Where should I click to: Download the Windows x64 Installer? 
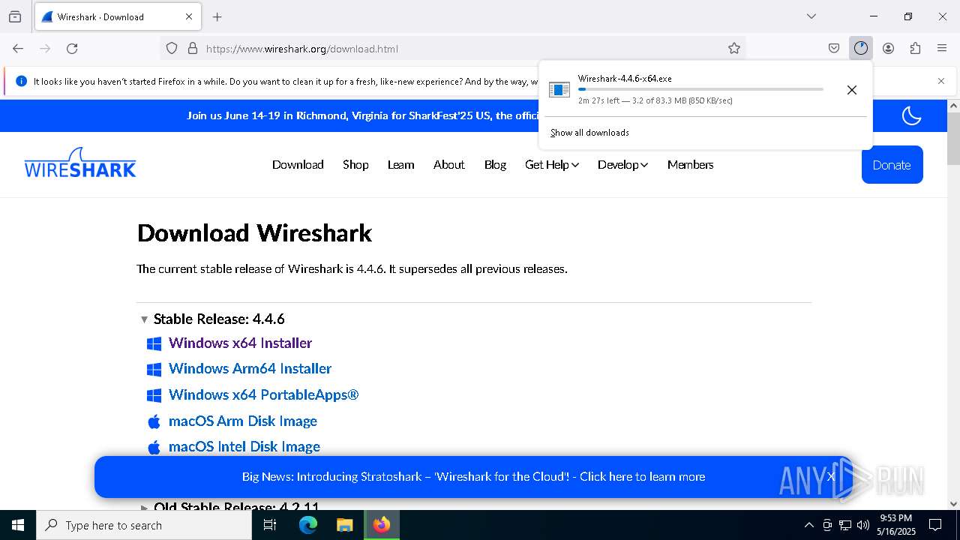240,343
